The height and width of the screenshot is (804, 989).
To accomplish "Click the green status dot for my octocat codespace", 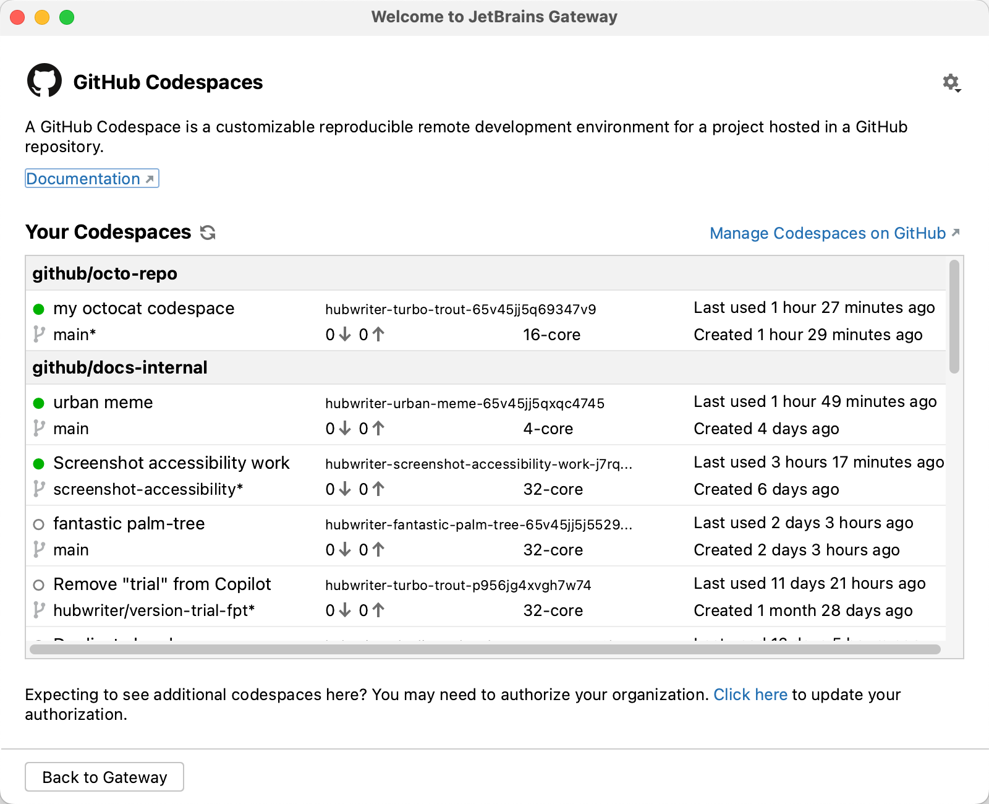I will (x=40, y=308).
